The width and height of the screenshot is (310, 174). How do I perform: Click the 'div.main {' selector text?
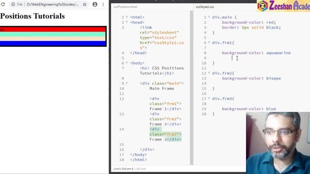224,17
